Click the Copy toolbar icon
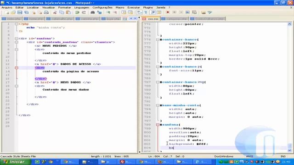Image resolution: width=294 pixels, height=165 pixels. (62, 12)
